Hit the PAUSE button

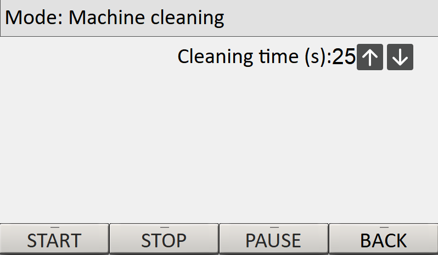point(273,240)
